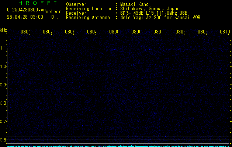Click the green HROFFT title text
This screenshot has height=147, width=232.
coord(38,3)
